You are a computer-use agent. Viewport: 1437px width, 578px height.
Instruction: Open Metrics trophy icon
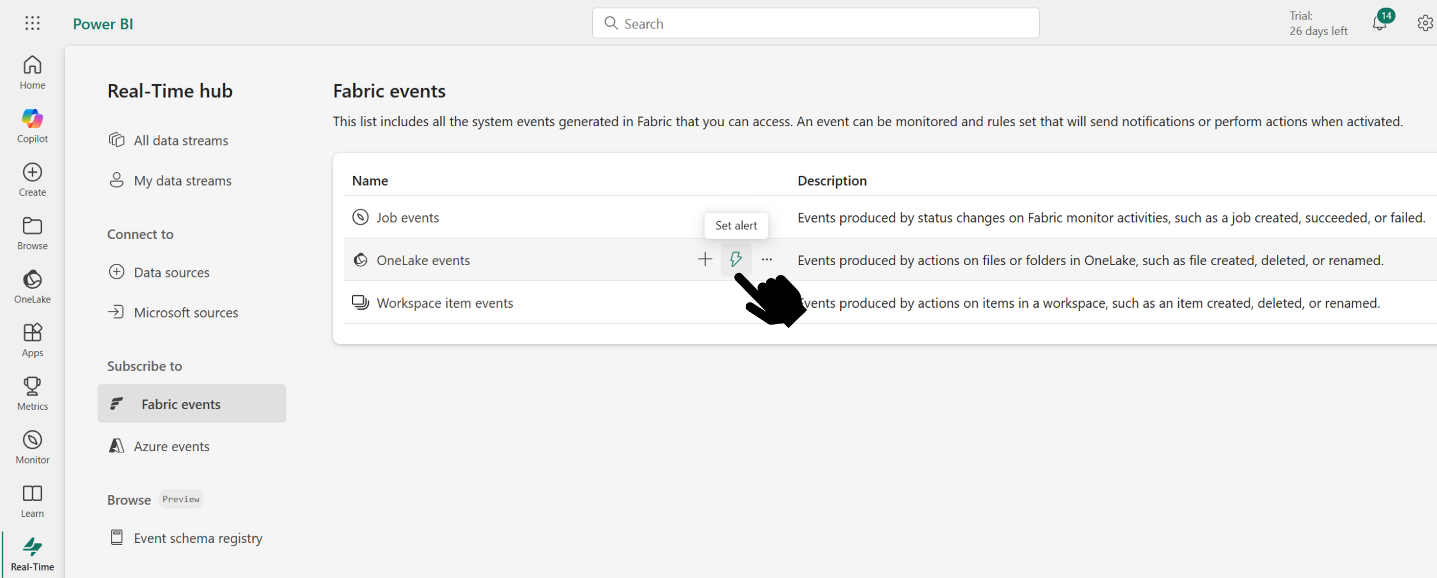point(32,386)
